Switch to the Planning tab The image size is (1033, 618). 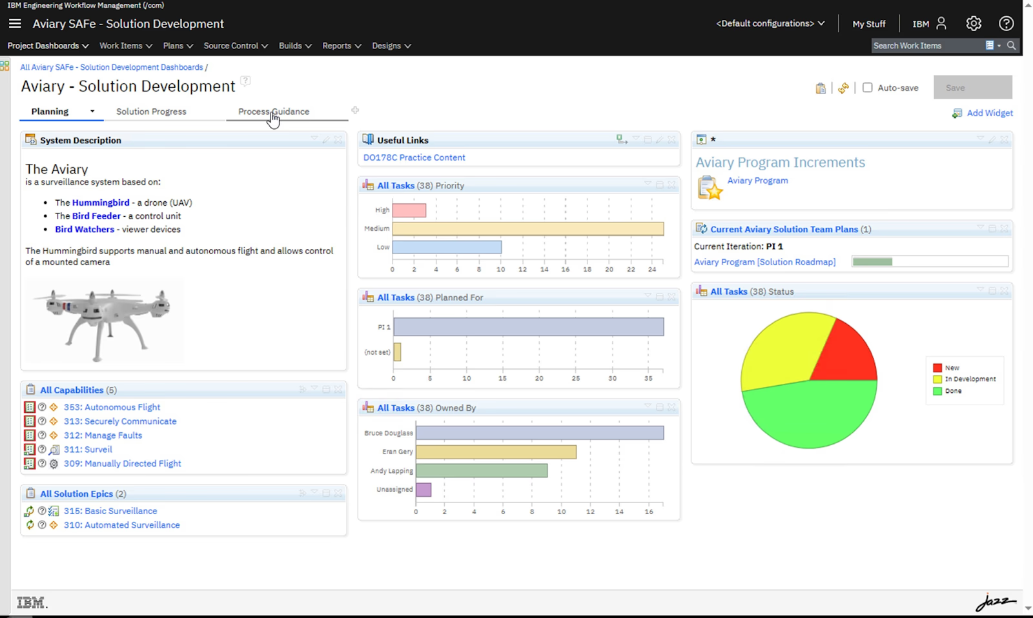(50, 112)
